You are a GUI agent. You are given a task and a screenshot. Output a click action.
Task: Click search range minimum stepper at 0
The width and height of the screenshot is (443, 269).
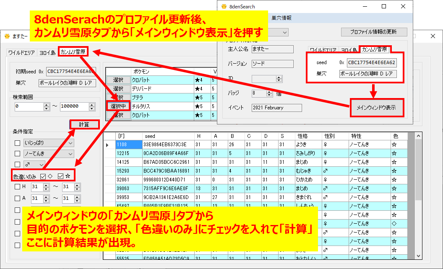point(47,106)
